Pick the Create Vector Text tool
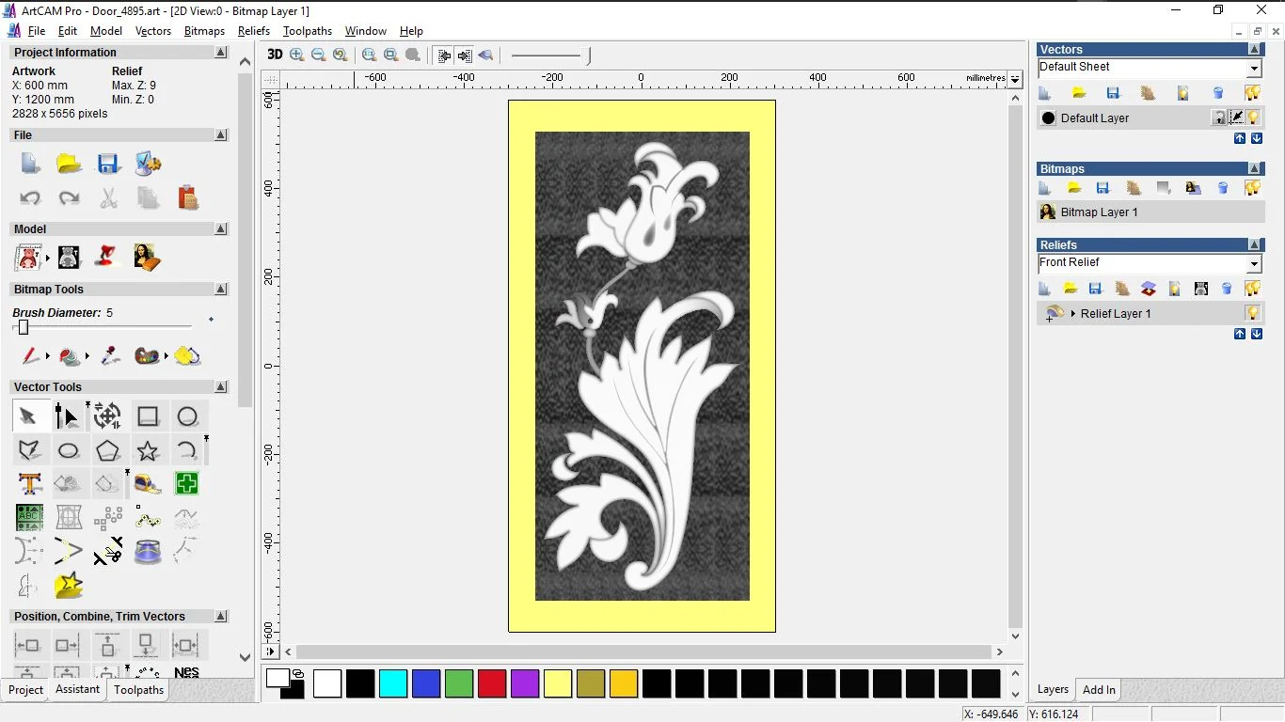Viewport: 1285px width, 722px height. [x=30, y=484]
